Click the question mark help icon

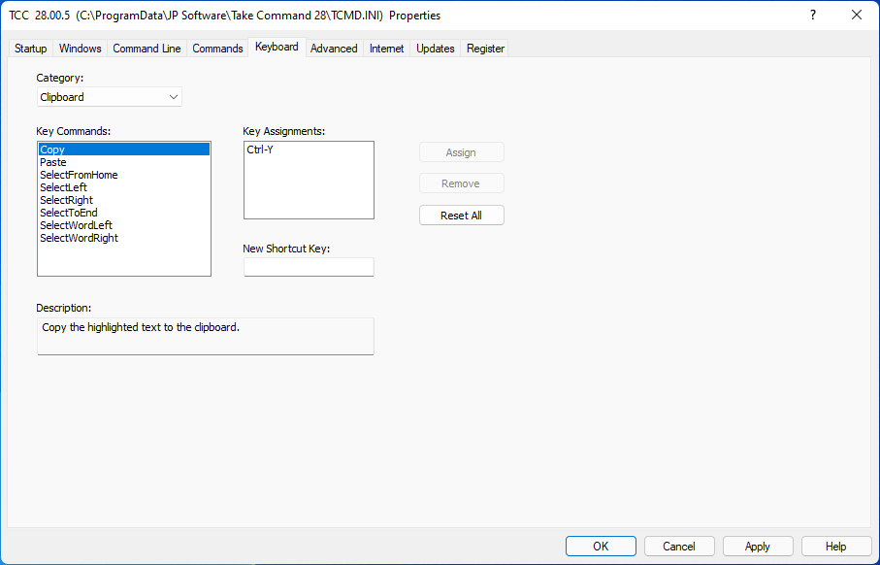pyautogui.click(x=813, y=16)
